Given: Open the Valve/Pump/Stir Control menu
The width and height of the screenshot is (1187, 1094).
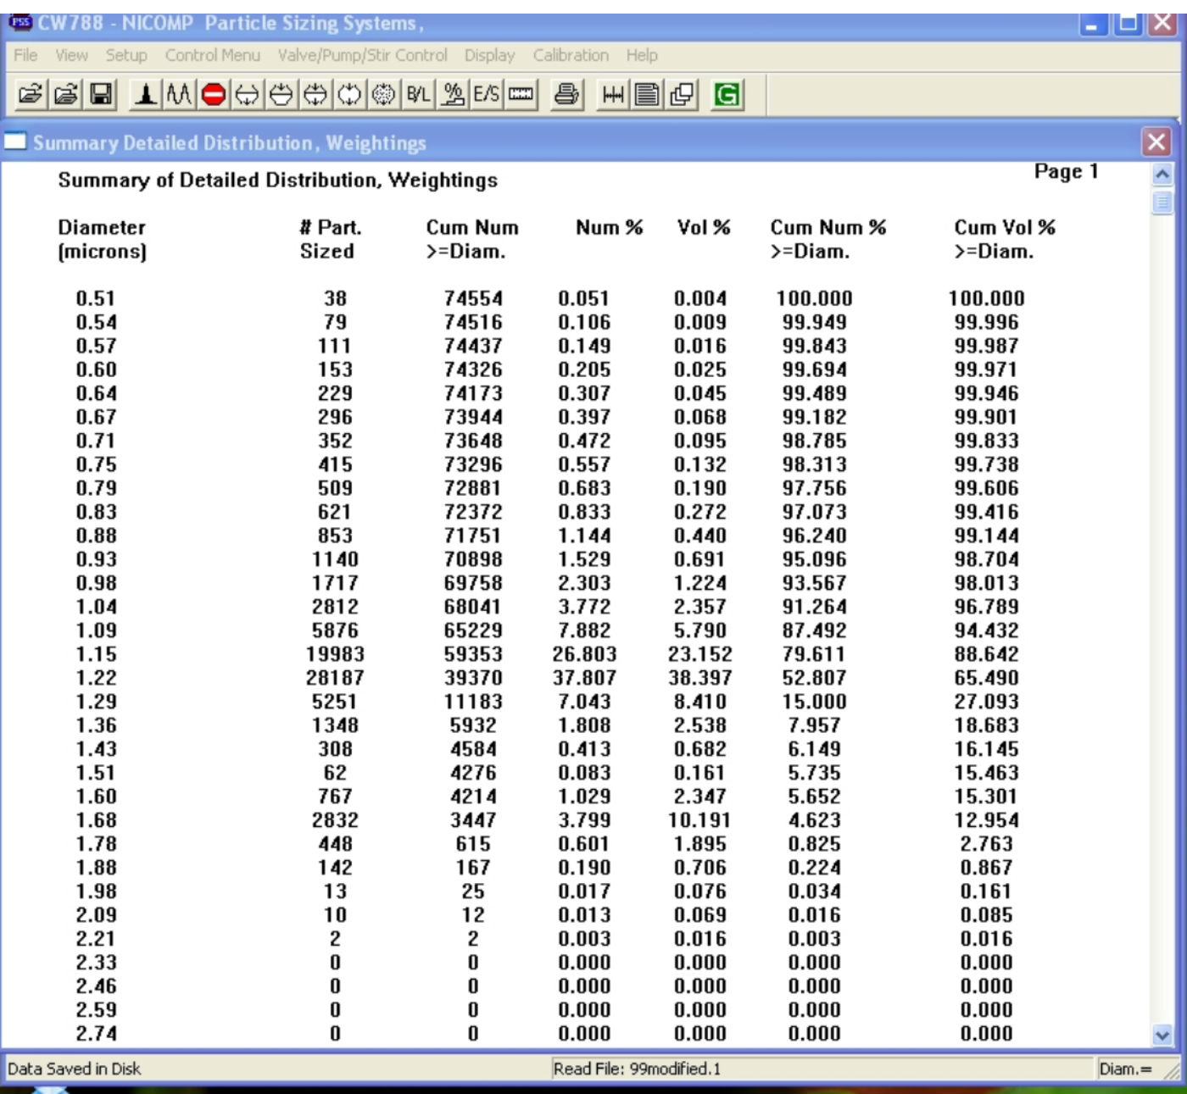Looking at the screenshot, I should coord(362,55).
